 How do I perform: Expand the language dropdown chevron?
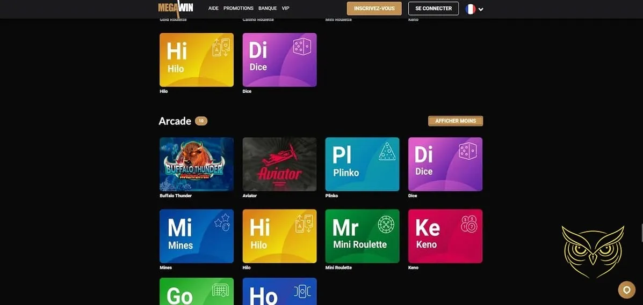tap(481, 9)
